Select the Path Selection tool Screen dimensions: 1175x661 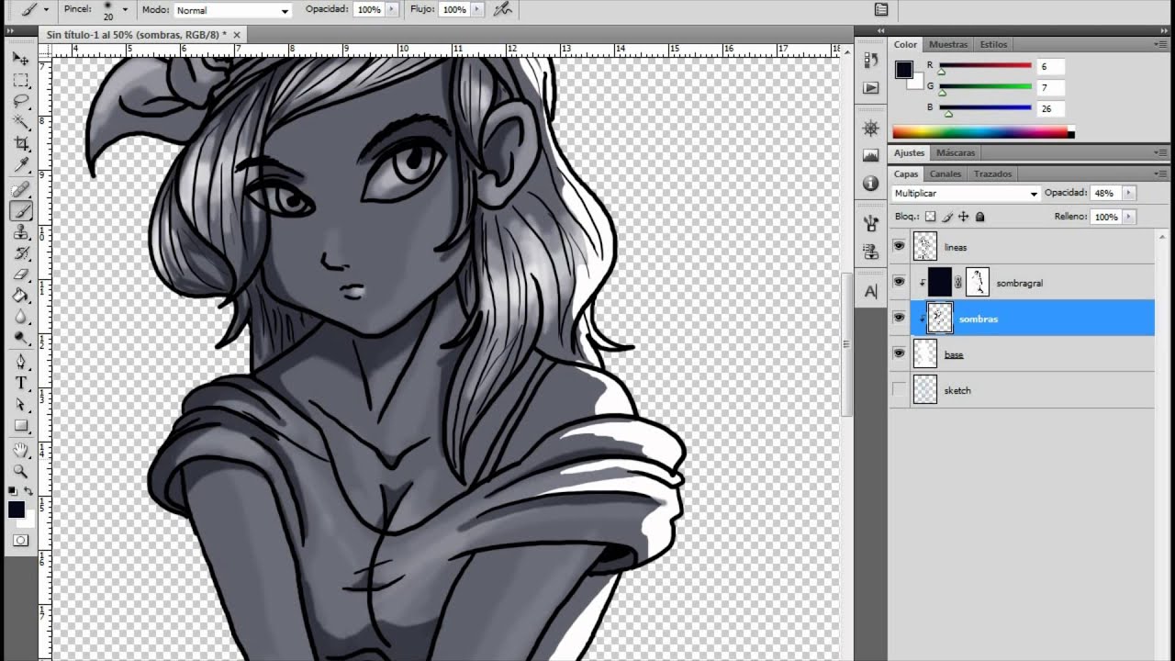[20, 404]
